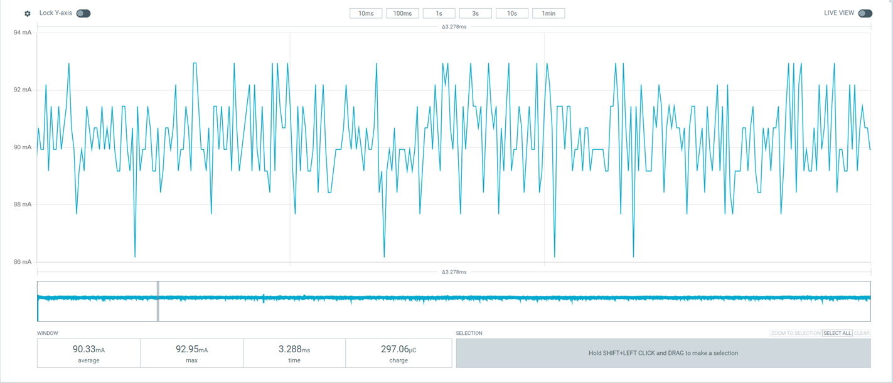Choose the 1min time range
Viewport: 893px width, 383px height.
point(548,13)
